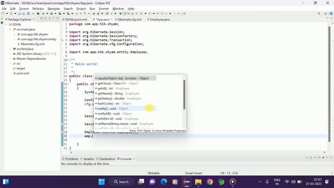The height and width of the screenshot is (188, 334).
Task: Fold the imports block at line 3
Action: pyautogui.click(x=68, y=32)
